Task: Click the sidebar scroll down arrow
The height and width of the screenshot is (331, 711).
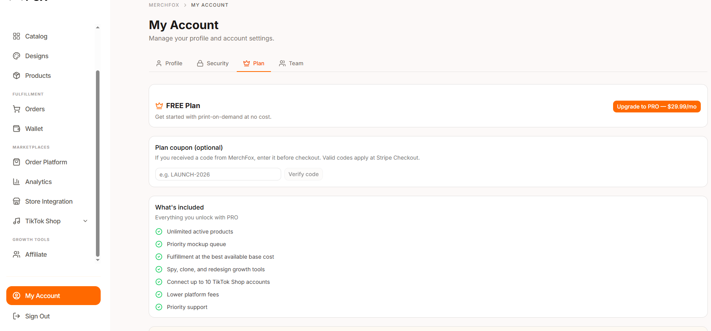Action: click(98, 260)
